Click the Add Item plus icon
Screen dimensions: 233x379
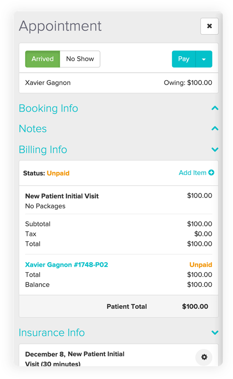pos(211,173)
